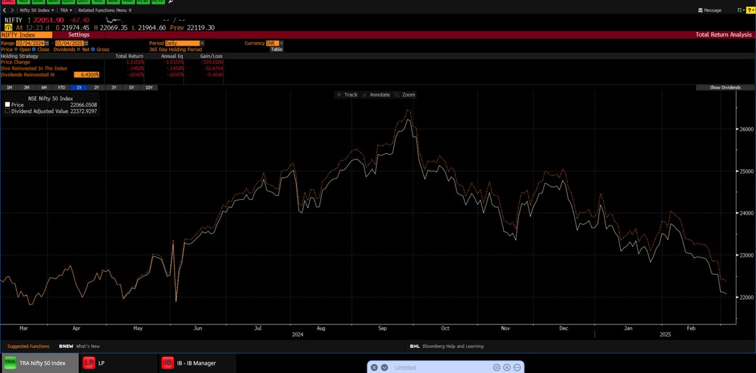Open BNEW What's New link
The height and width of the screenshot is (373, 756).
pos(79,346)
